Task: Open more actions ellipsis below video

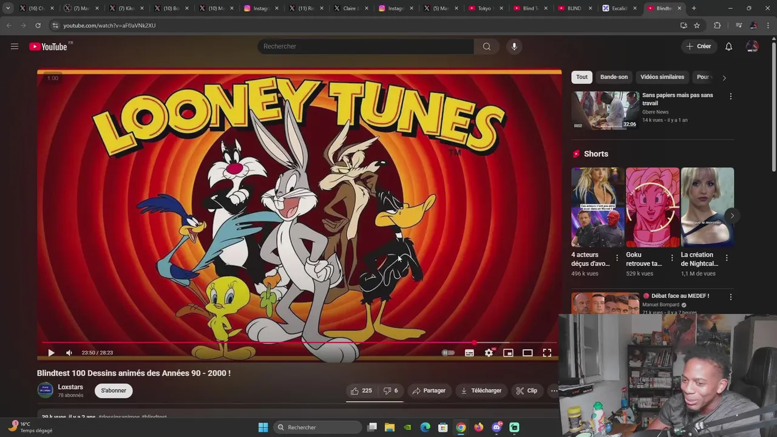Action: [554, 391]
